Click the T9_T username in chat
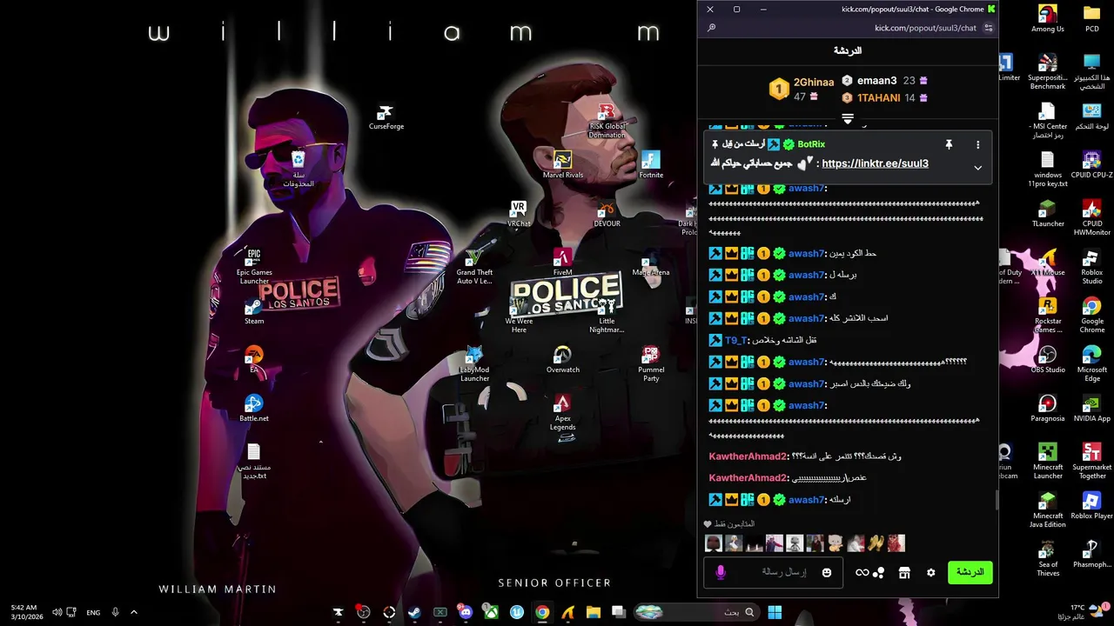This screenshot has height=626, width=1114. [x=736, y=340]
